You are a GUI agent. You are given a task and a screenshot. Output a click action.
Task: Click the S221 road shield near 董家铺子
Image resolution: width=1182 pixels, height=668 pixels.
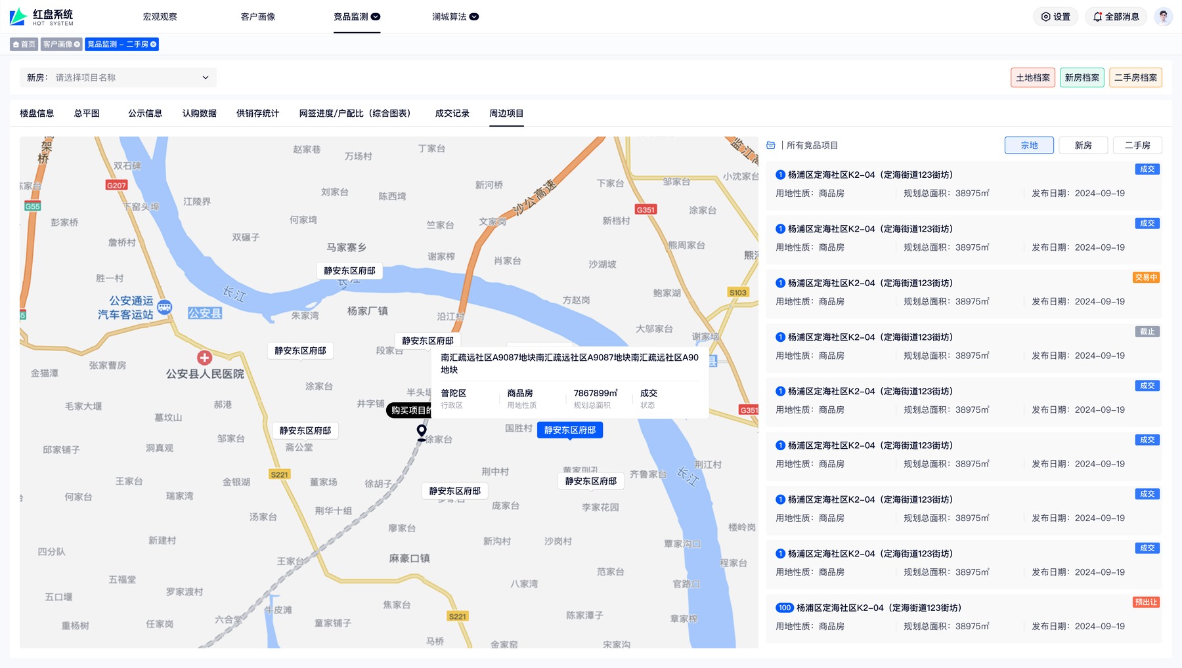click(x=458, y=616)
